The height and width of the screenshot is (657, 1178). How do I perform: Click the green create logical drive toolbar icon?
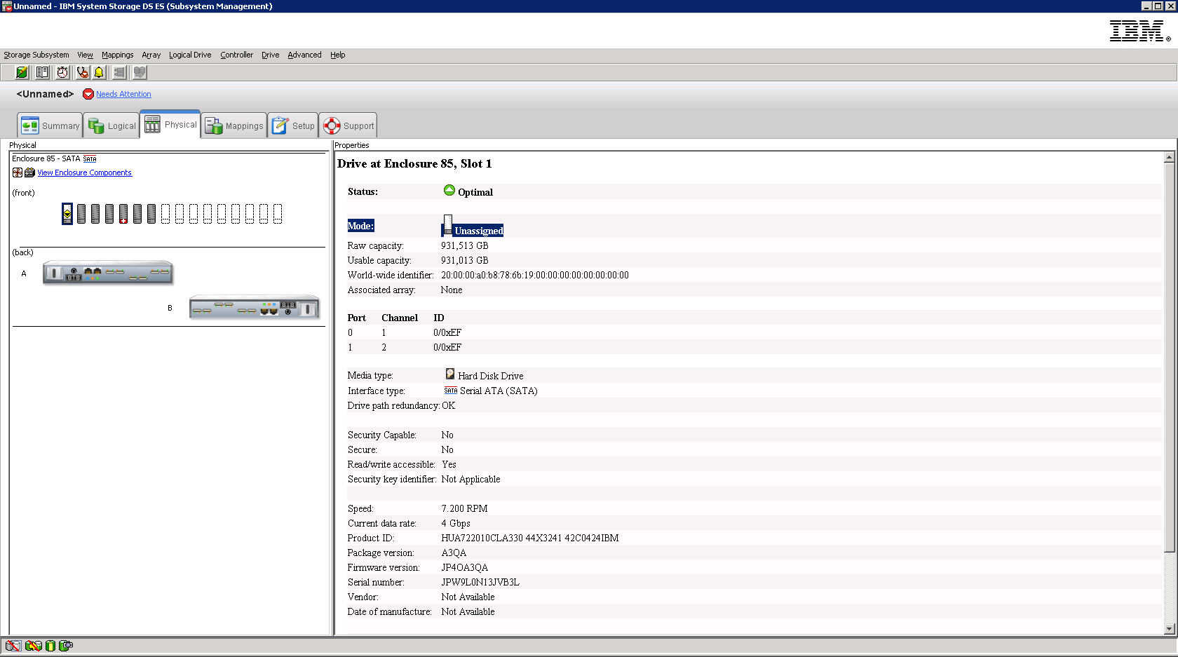coord(22,72)
